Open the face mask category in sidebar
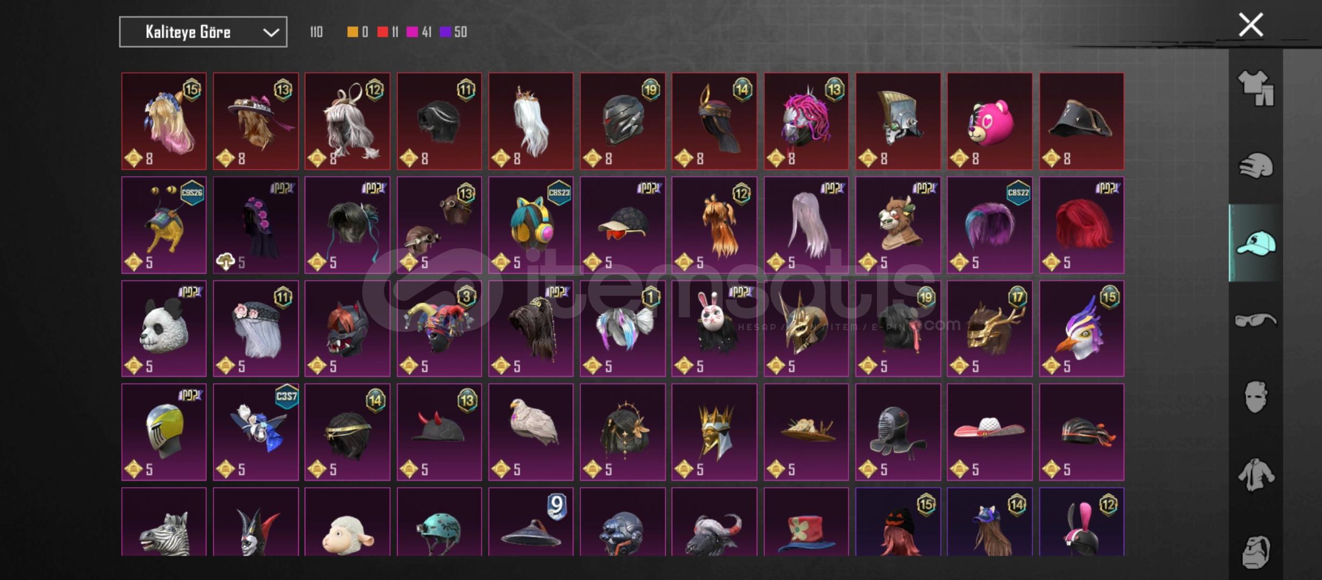The width and height of the screenshot is (1322, 580). coord(1255,397)
